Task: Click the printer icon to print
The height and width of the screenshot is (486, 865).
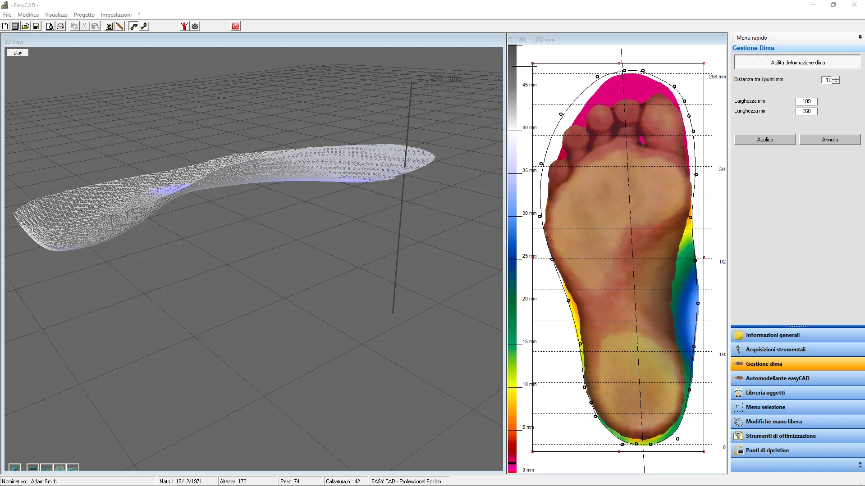Action: click(60, 26)
